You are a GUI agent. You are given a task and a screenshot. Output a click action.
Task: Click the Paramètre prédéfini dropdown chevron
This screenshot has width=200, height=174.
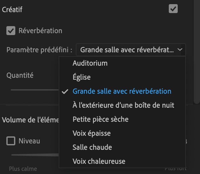pos(180,49)
